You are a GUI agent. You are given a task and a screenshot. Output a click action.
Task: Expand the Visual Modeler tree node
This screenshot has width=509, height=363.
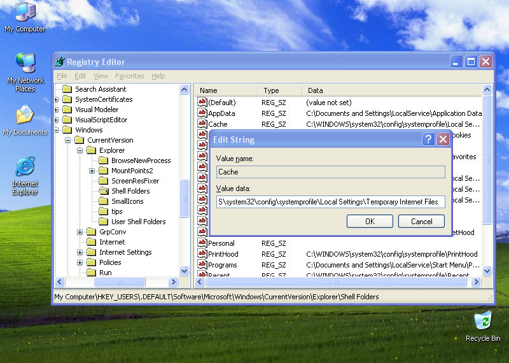[x=57, y=110]
